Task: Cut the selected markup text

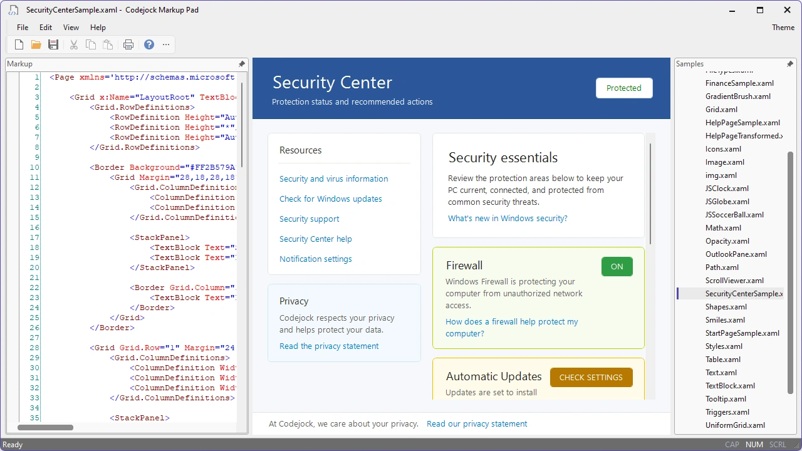Action: coord(74,44)
